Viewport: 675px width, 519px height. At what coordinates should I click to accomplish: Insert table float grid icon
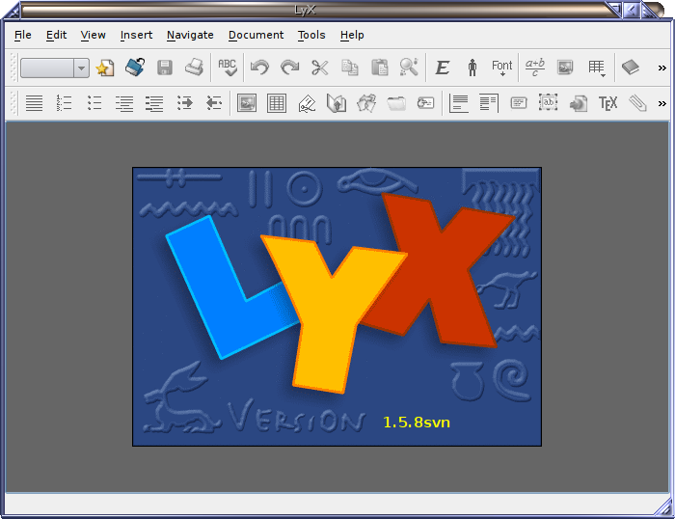pyautogui.click(x=277, y=103)
